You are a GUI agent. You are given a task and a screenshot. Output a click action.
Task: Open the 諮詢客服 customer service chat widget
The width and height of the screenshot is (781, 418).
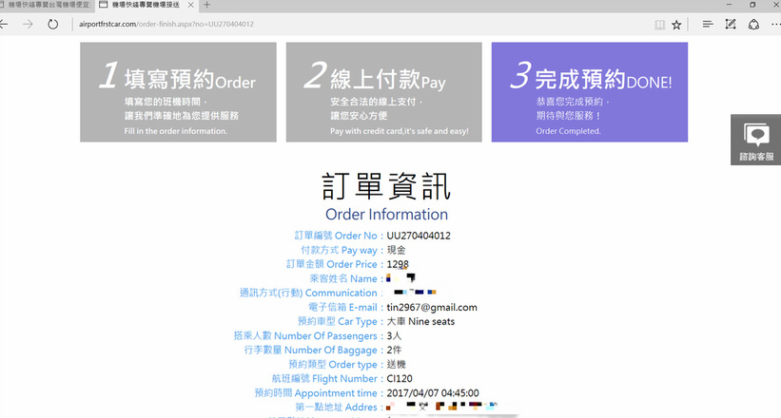[x=756, y=141]
